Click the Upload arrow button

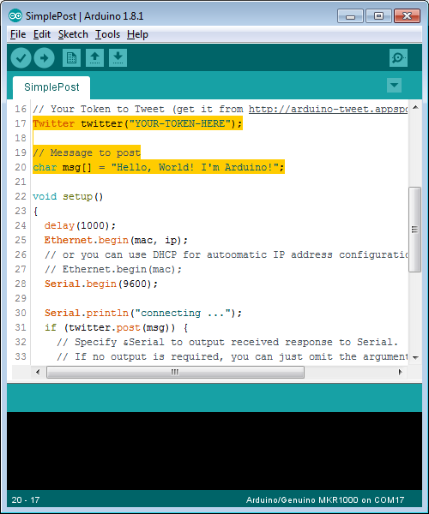pos(45,58)
